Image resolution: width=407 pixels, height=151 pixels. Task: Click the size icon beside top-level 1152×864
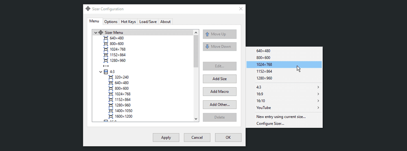click(x=106, y=55)
